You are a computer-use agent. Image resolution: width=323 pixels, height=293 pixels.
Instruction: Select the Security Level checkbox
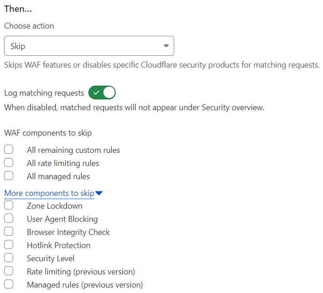pyautogui.click(x=9, y=258)
